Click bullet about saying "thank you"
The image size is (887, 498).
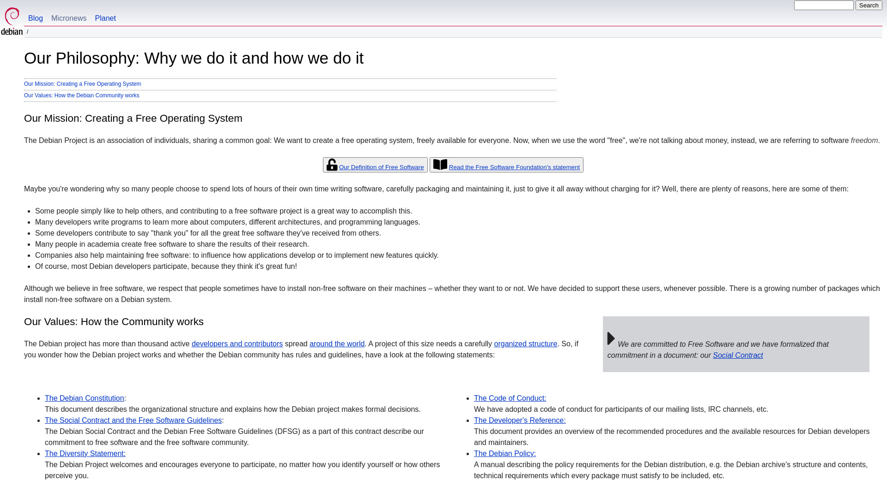point(208,233)
